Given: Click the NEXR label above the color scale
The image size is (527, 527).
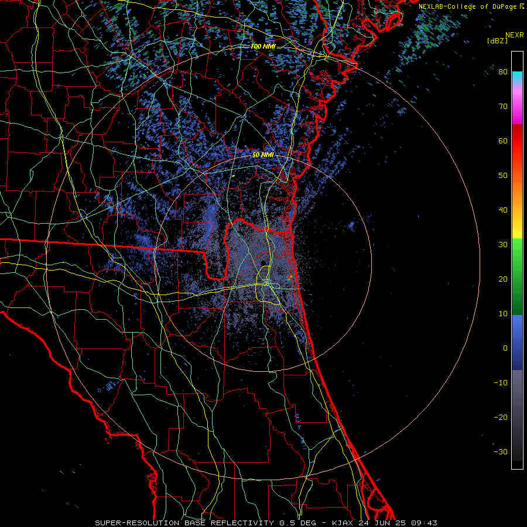Looking at the screenshot, I should (x=515, y=35).
